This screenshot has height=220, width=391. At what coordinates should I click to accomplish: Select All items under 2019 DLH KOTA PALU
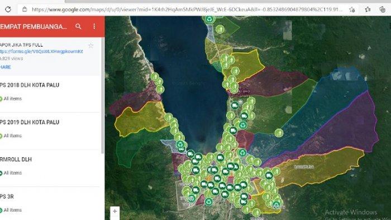12,135
